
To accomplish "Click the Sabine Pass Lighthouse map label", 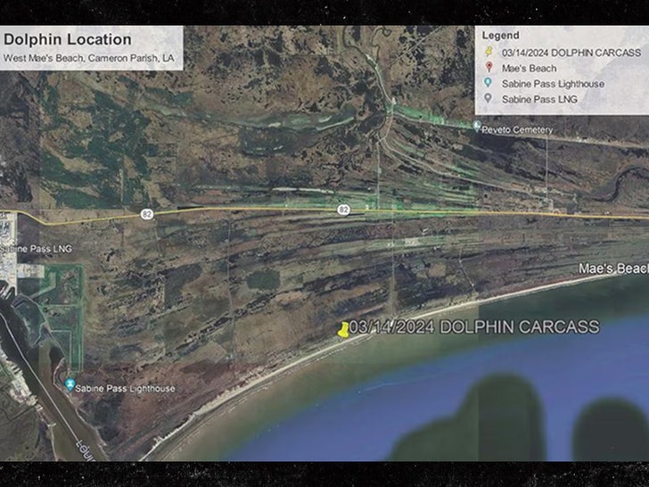I will (126, 389).
